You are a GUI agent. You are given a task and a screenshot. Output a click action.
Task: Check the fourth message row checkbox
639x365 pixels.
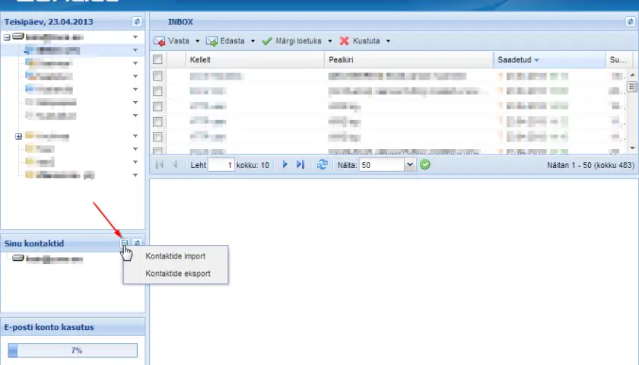[x=157, y=122]
